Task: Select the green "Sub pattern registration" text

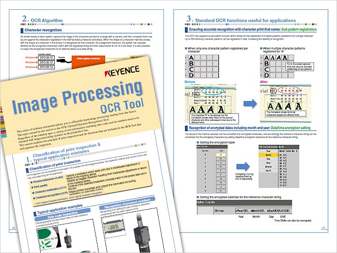Action: (299, 29)
